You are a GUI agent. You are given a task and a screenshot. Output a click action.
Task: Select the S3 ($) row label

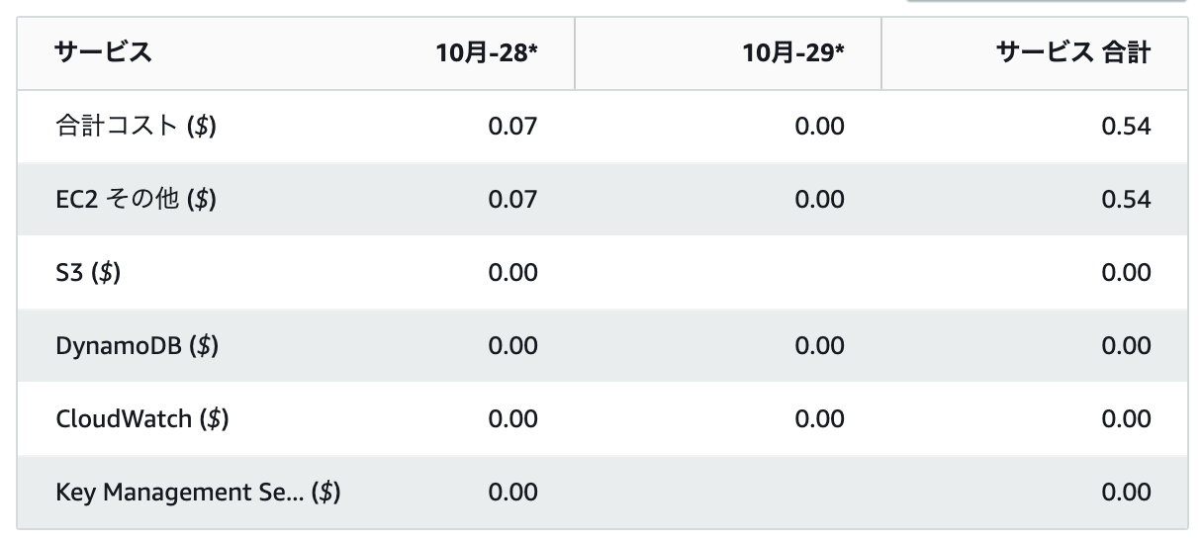(x=88, y=273)
